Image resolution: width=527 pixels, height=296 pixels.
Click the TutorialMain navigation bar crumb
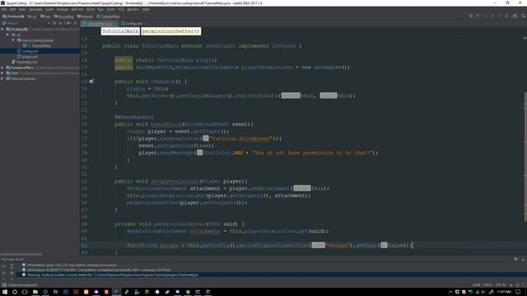(108, 16)
